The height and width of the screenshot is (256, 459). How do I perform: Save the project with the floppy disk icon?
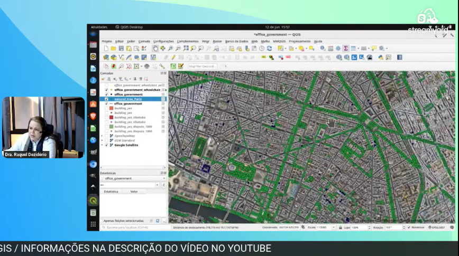tap(121, 49)
